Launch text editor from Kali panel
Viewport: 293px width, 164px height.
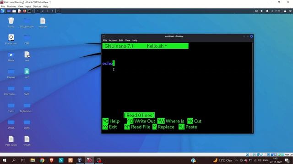(19, 11)
